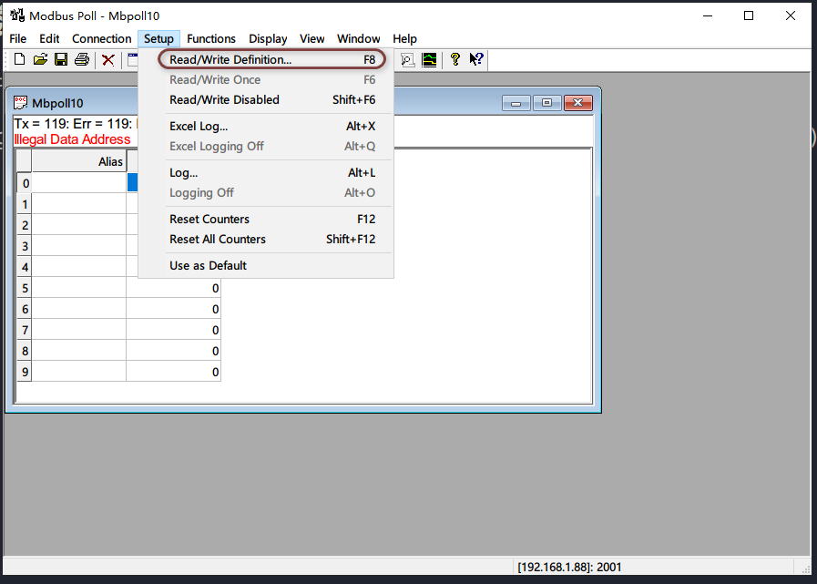Click the Mbpoll10 child window title
The image size is (817, 584).
tap(57, 103)
